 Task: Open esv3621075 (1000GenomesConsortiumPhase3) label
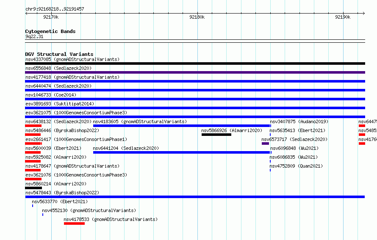point(76,113)
